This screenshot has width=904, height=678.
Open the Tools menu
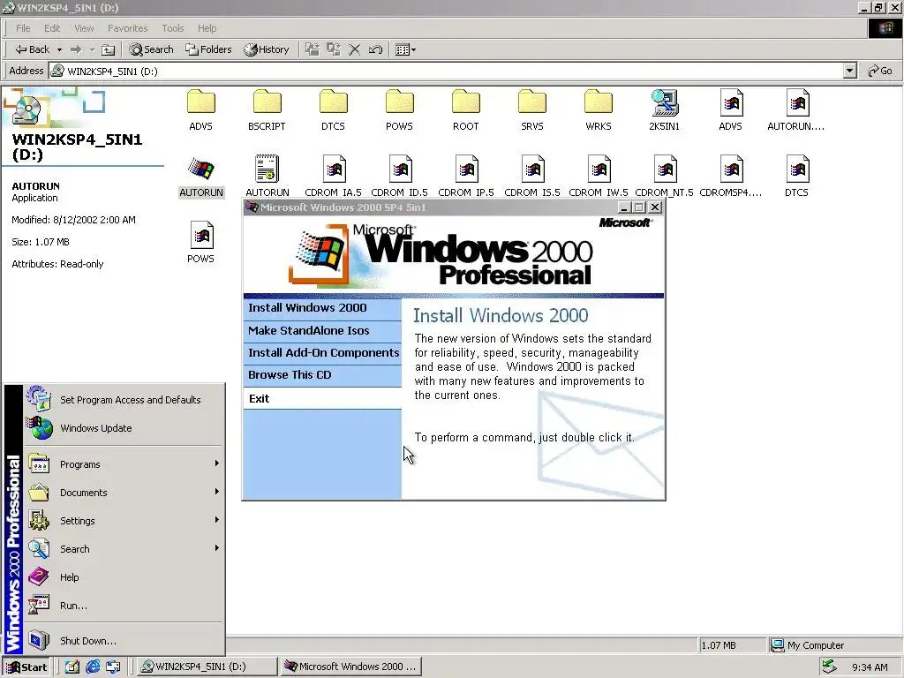click(172, 28)
